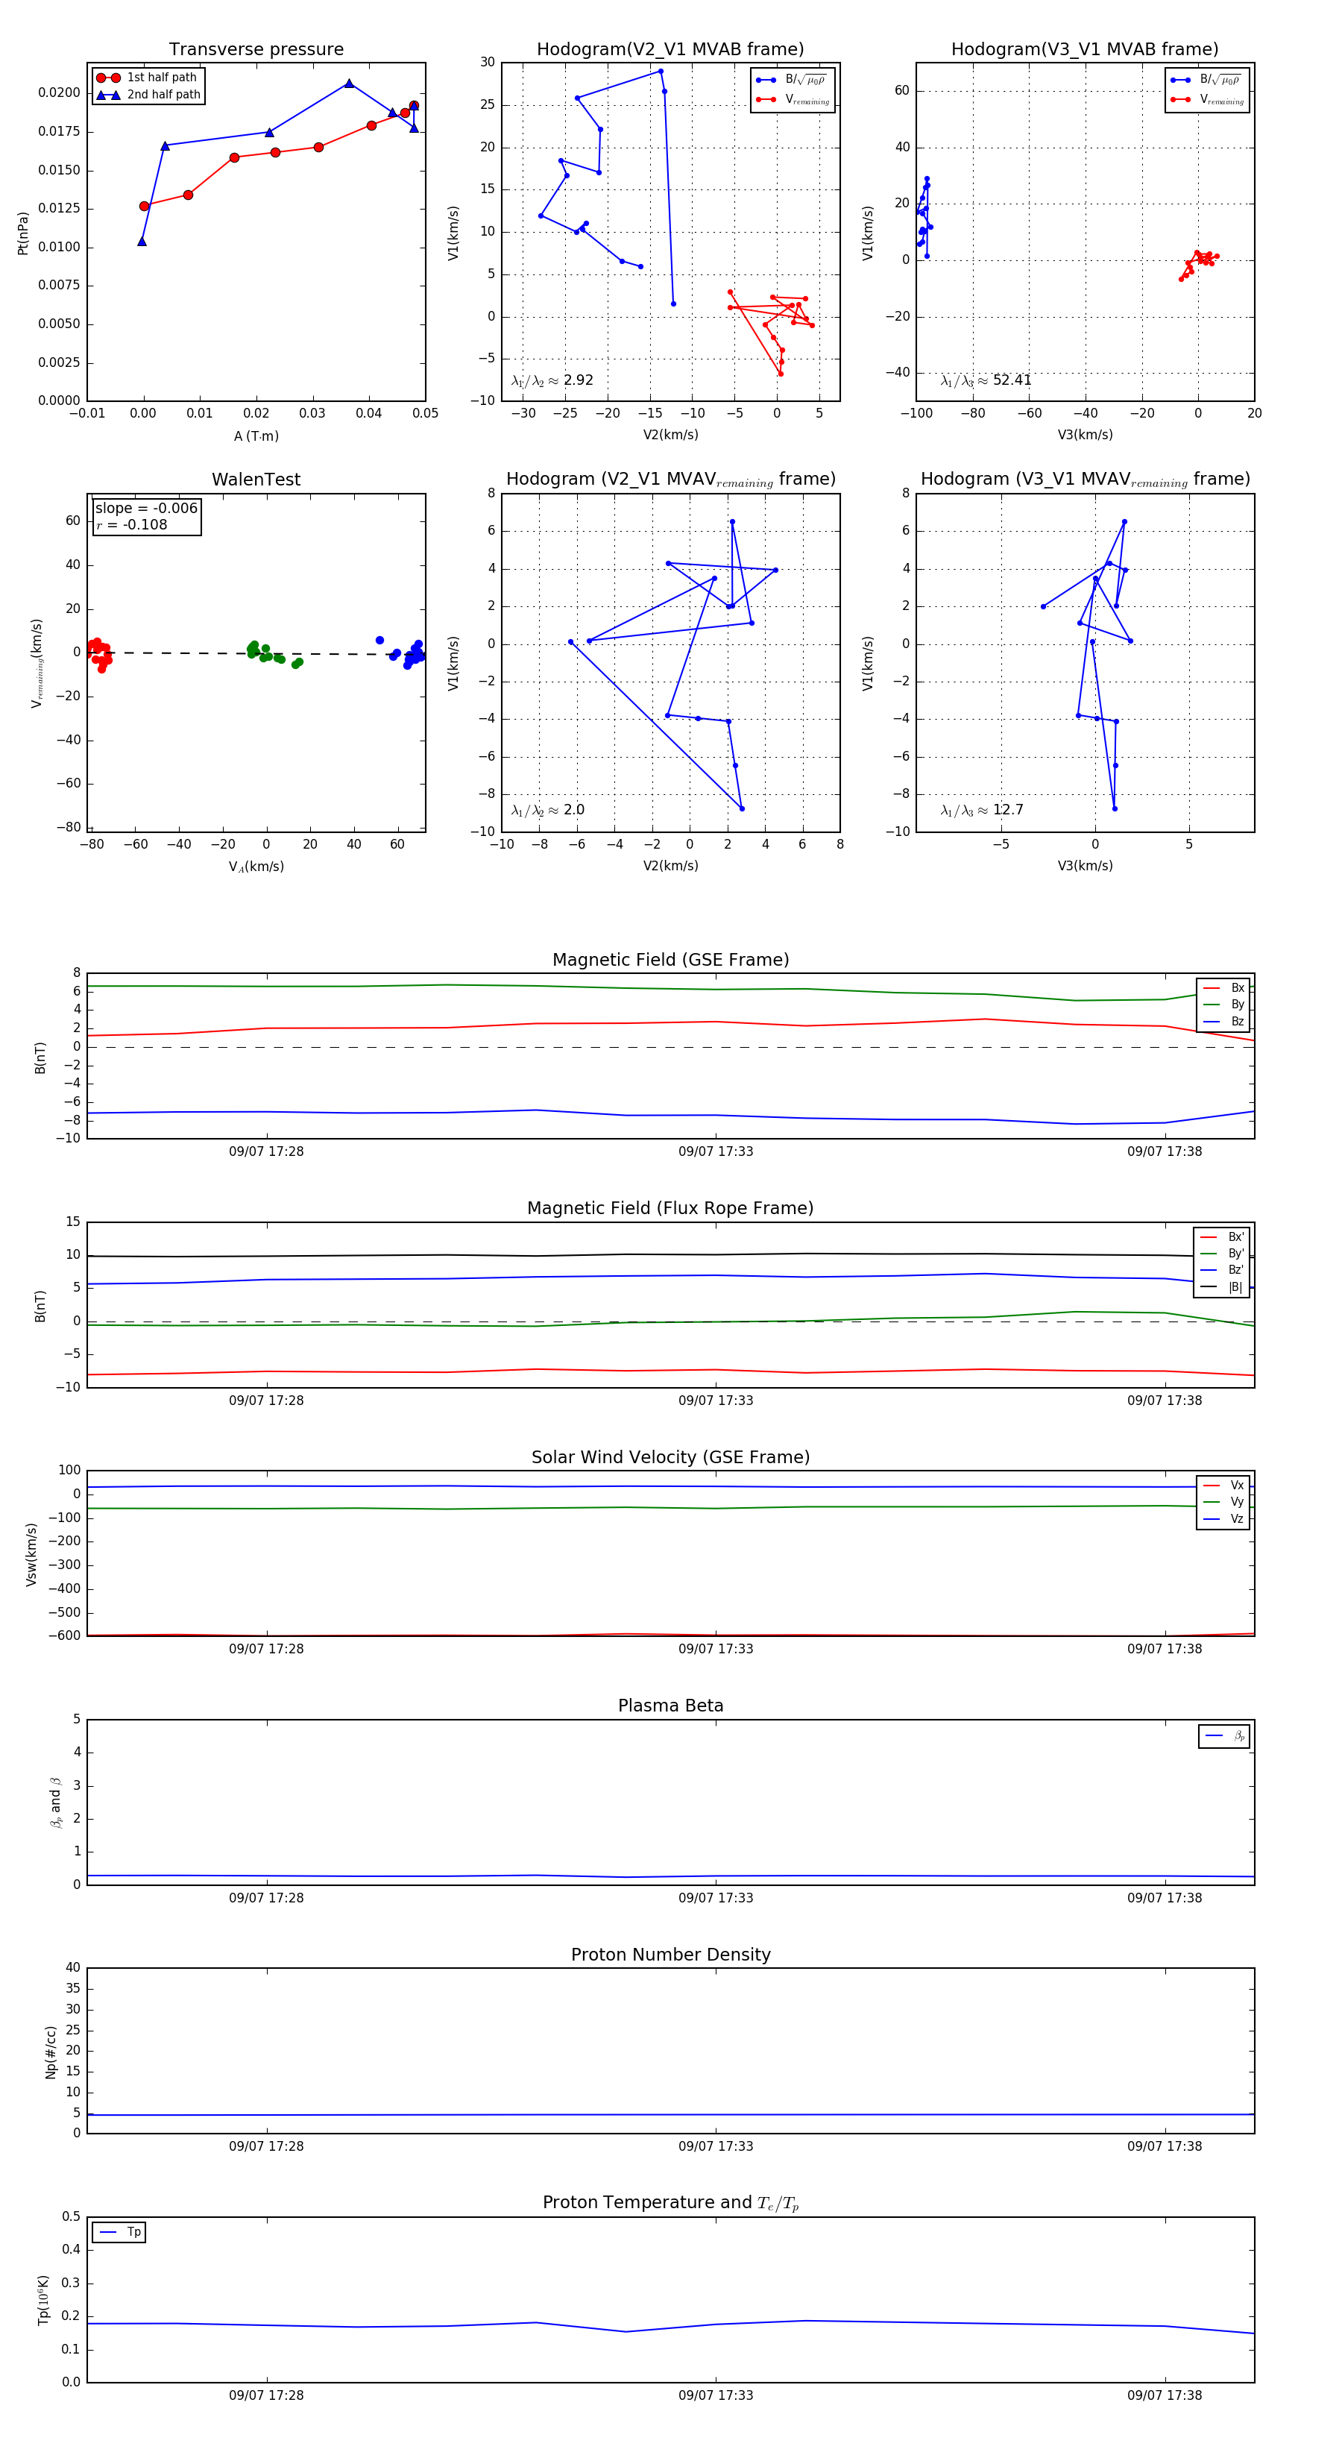Click the "Hodogram(V2_V1 MVAB frame)" title
This screenshot has width=1342, height=2461.
tap(670, 50)
